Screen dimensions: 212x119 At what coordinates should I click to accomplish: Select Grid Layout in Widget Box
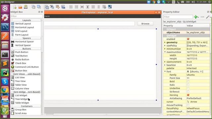pos(21,31)
